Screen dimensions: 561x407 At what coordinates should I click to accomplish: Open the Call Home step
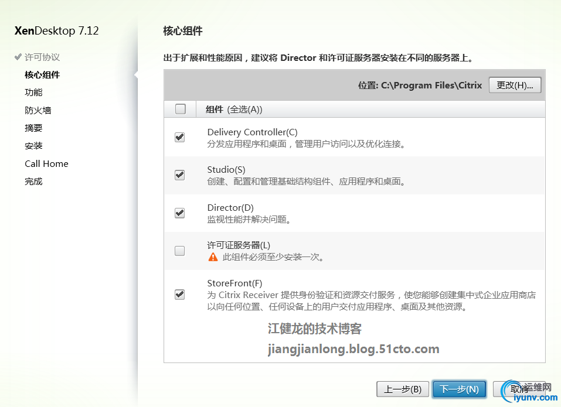[x=46, y=163]
